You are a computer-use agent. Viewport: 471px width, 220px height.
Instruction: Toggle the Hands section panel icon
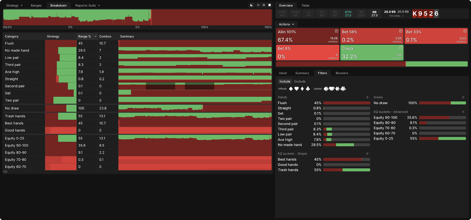(x=368, y=97)
